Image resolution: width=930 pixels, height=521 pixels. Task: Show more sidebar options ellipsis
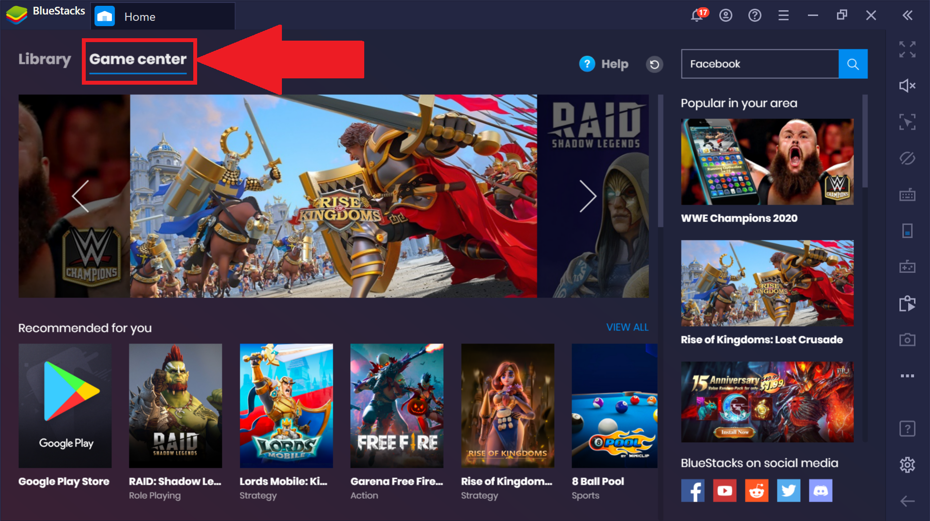tap(907, 376)
